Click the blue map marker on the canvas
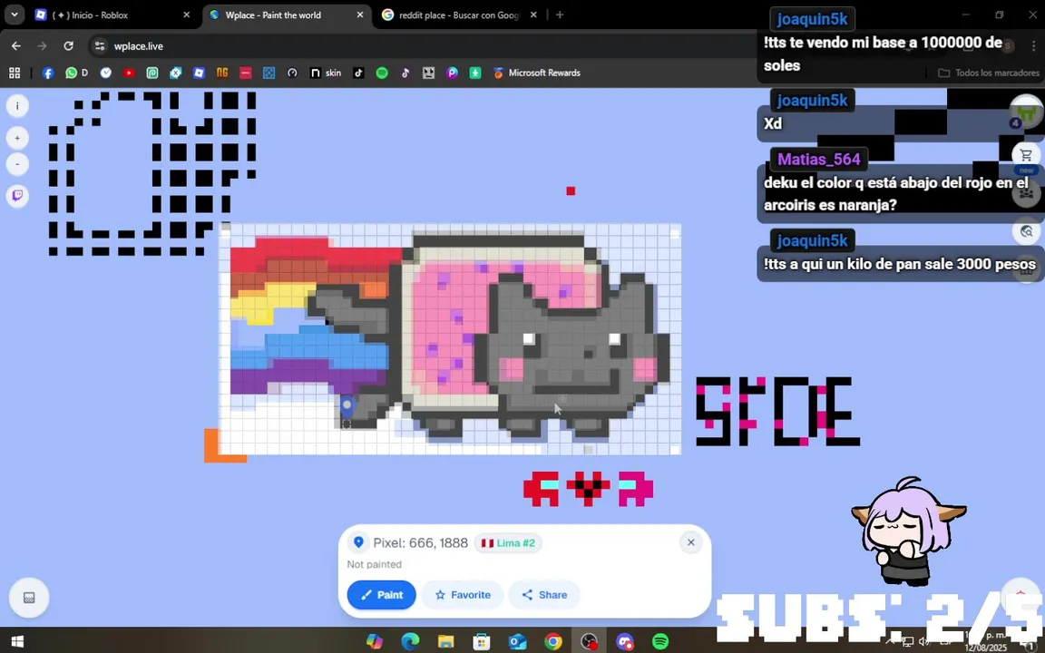Image resolution: width=1045 pixels, height=653 pixels. 347,405
